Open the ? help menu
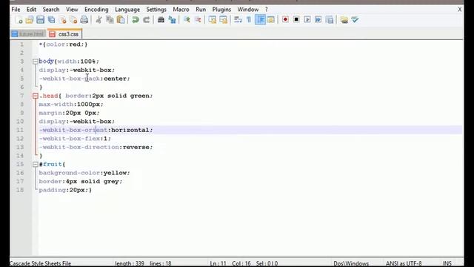 pyautogui.click(x=267, y=10)
